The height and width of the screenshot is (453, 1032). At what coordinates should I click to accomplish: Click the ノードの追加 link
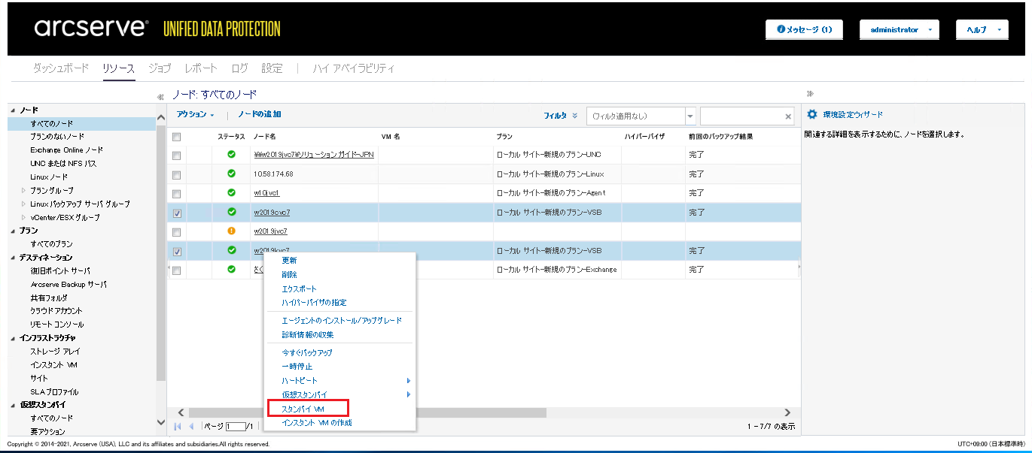point(260,114)
